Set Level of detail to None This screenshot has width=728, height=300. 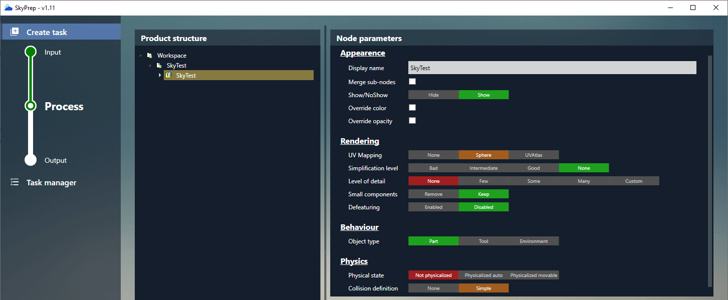[433, 181]
